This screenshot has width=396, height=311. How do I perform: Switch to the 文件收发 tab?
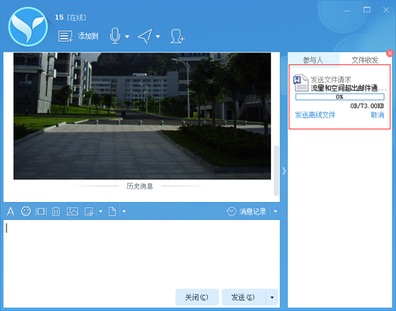(365, 60)
